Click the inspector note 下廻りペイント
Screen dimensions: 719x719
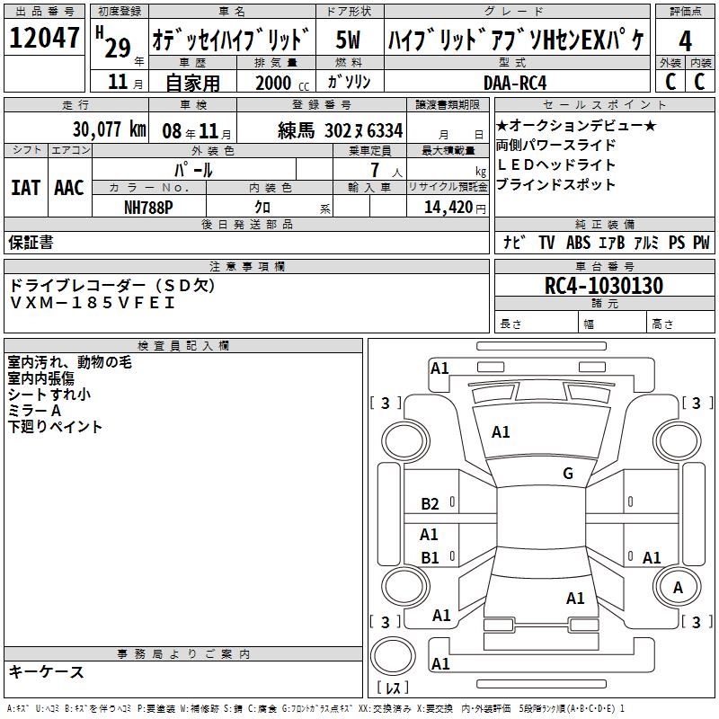55,426
